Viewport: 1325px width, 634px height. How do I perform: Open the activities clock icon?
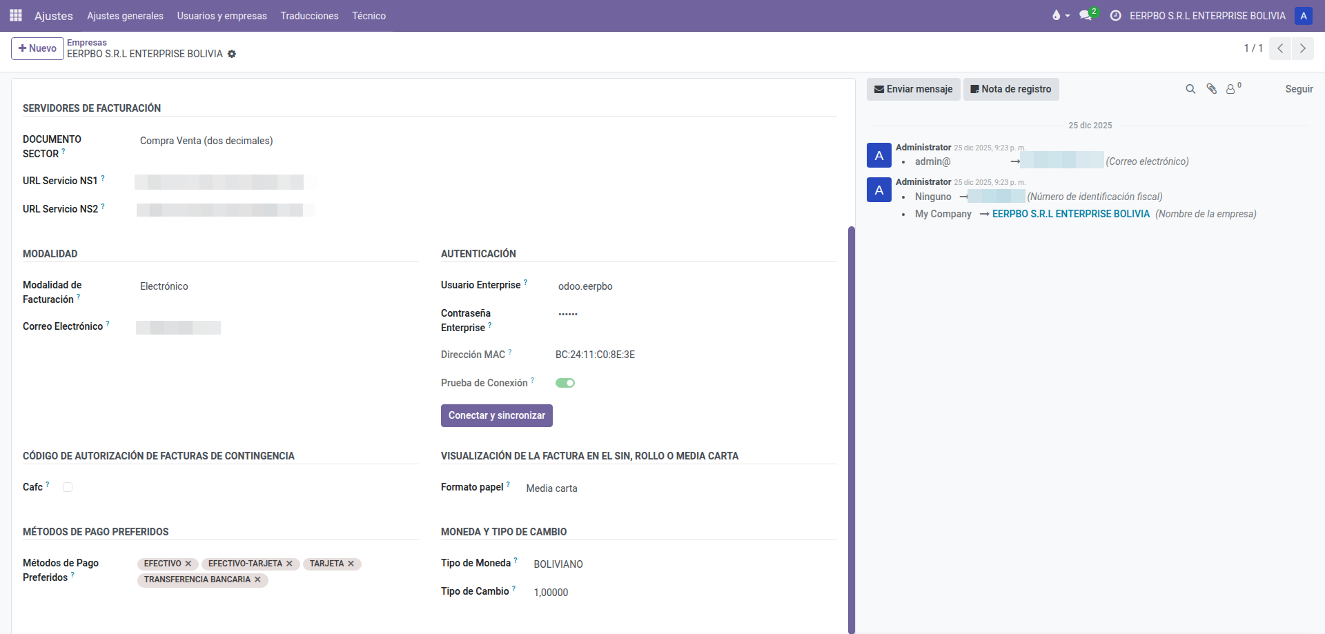(x=1115, y=15)
